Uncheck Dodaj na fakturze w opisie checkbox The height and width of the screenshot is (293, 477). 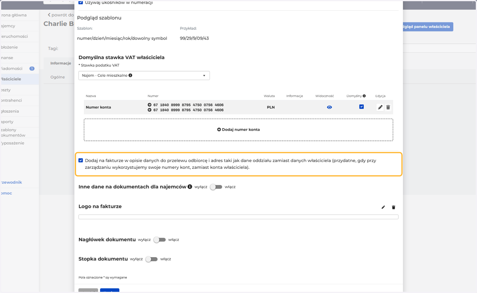[81, 160]
